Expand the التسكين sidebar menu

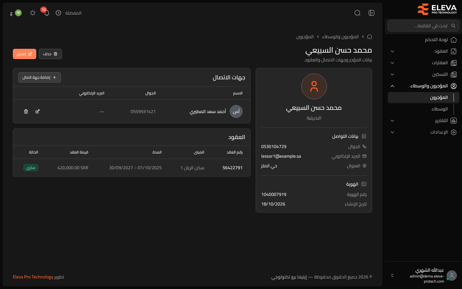(424, 74)
